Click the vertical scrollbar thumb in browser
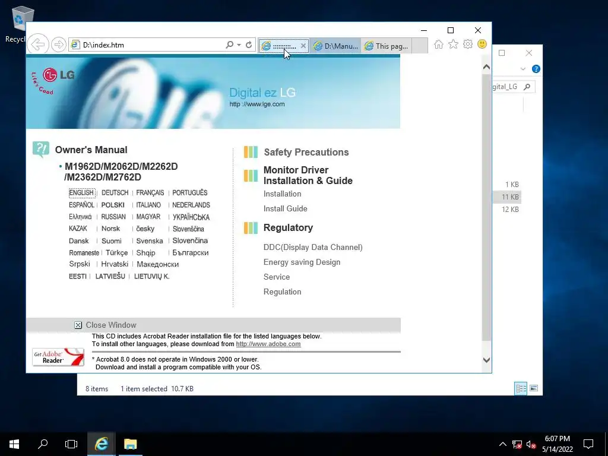The height and width of the screenshot is (456, 608). [487, 207]
